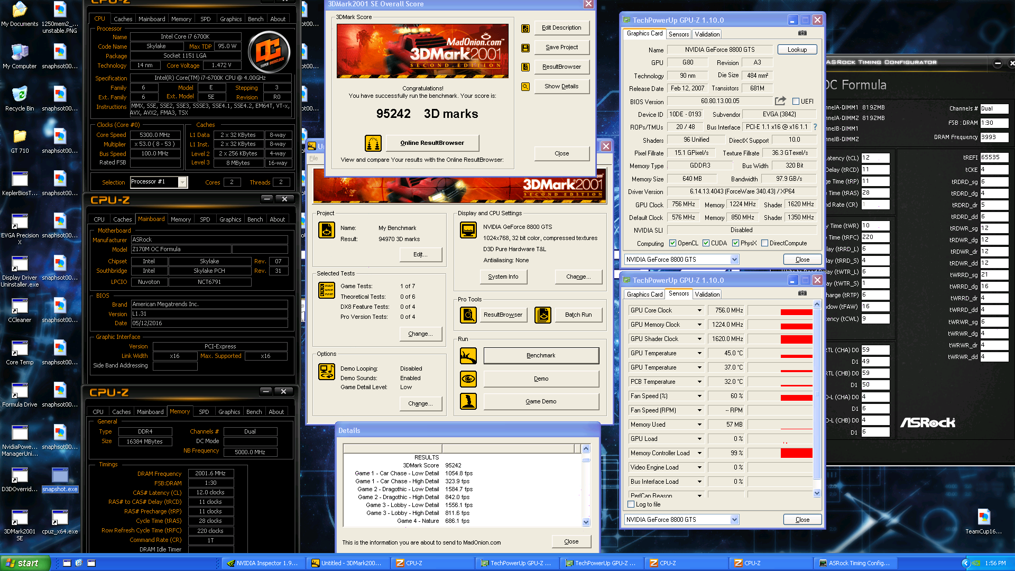Open the GT 710 folder icon
The width and height of the screenshot is (1015, 571).
(20, 141)
